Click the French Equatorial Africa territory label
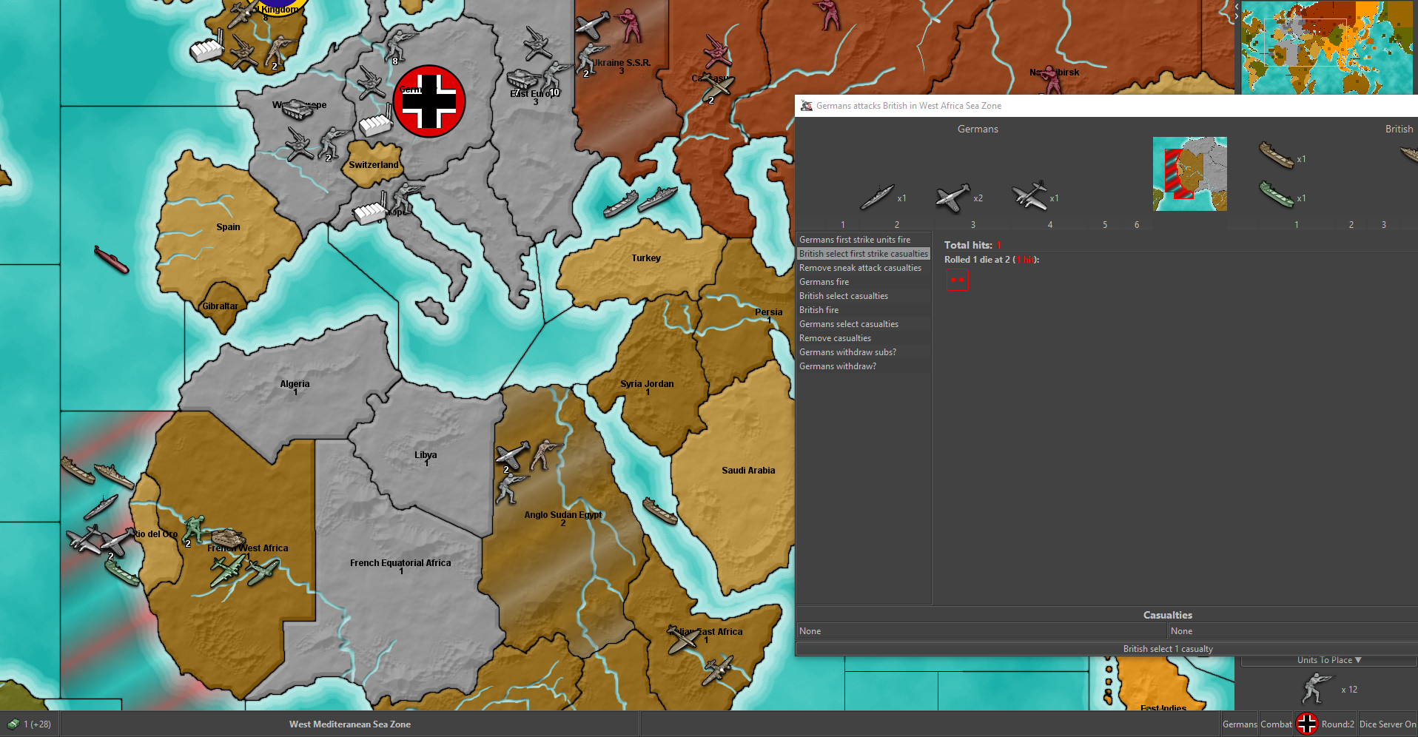The height and width of the screenshot is (737, 1418). (x=400, y=563)
